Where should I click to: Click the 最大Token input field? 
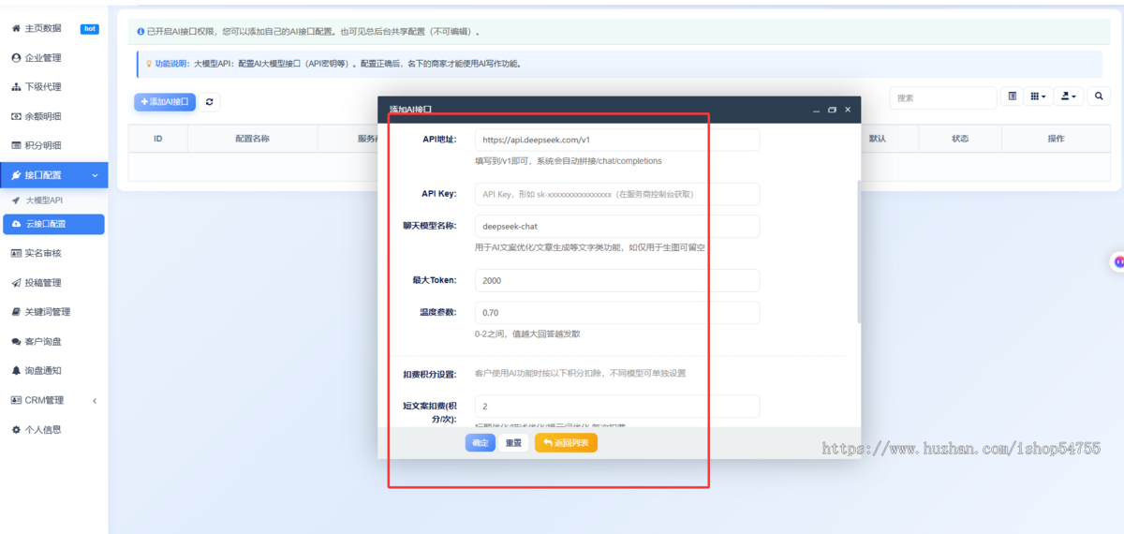coord(617,280)
